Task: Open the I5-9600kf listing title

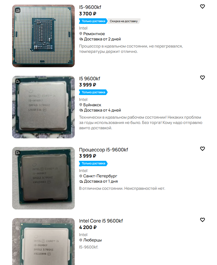Action: tap(90, 7)
